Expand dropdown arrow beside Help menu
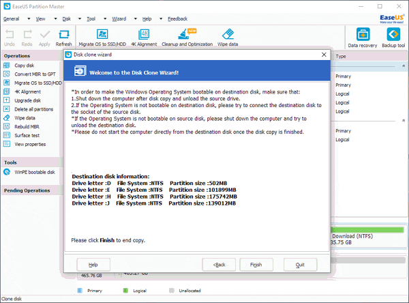The height and width of the screenshot is (303, 409). (x=161, y=19)
